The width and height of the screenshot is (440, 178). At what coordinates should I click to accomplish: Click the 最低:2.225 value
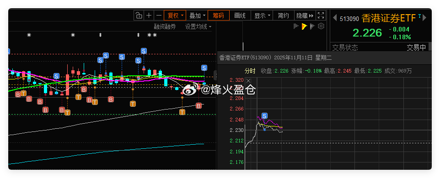coord(368,71)
